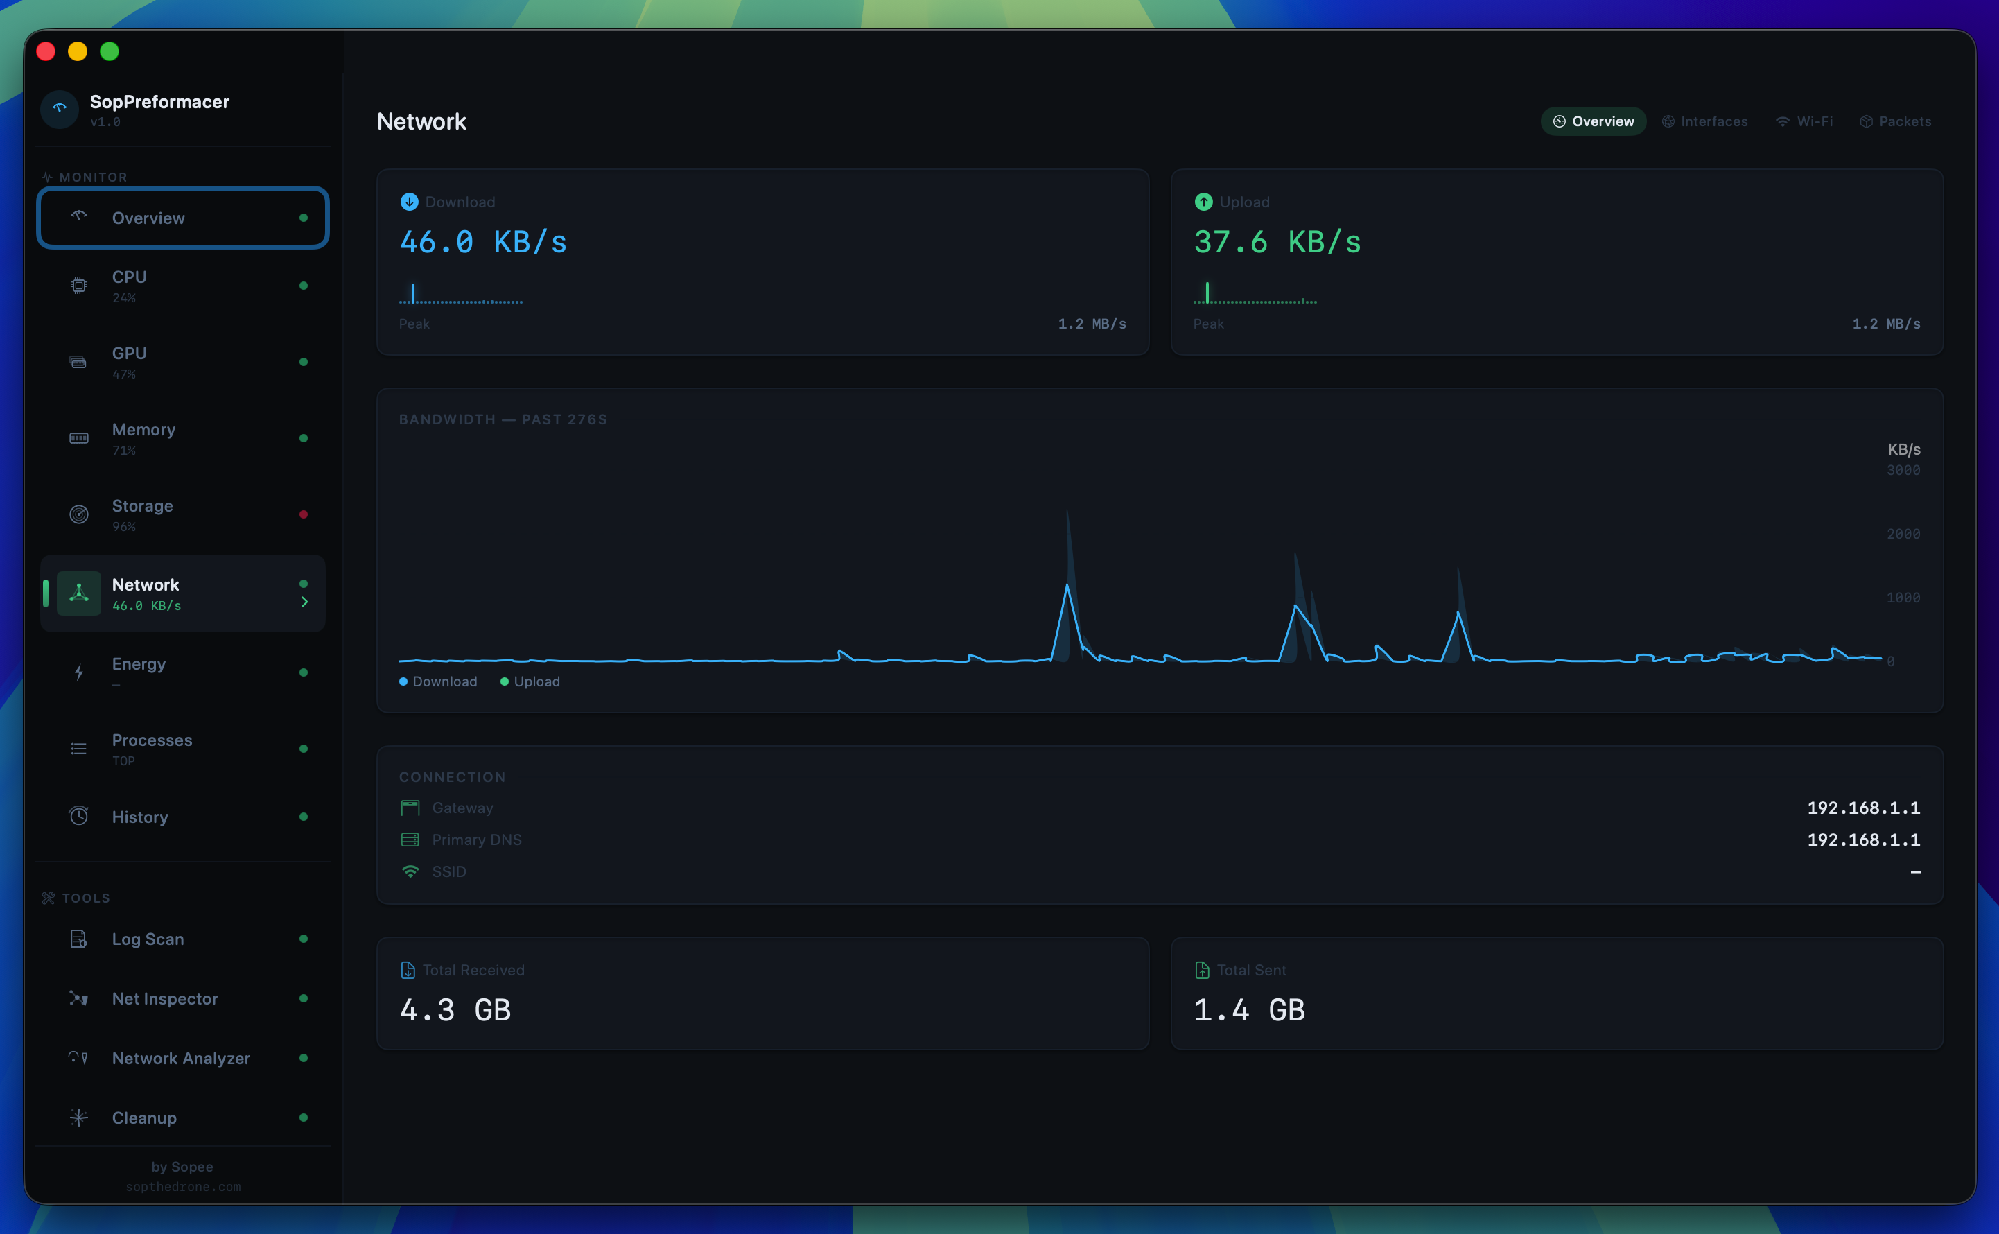This screenshot has height=1234, width=1999.
Task: Expand Network item using its chevron
Action: click(x=304, y=602)
